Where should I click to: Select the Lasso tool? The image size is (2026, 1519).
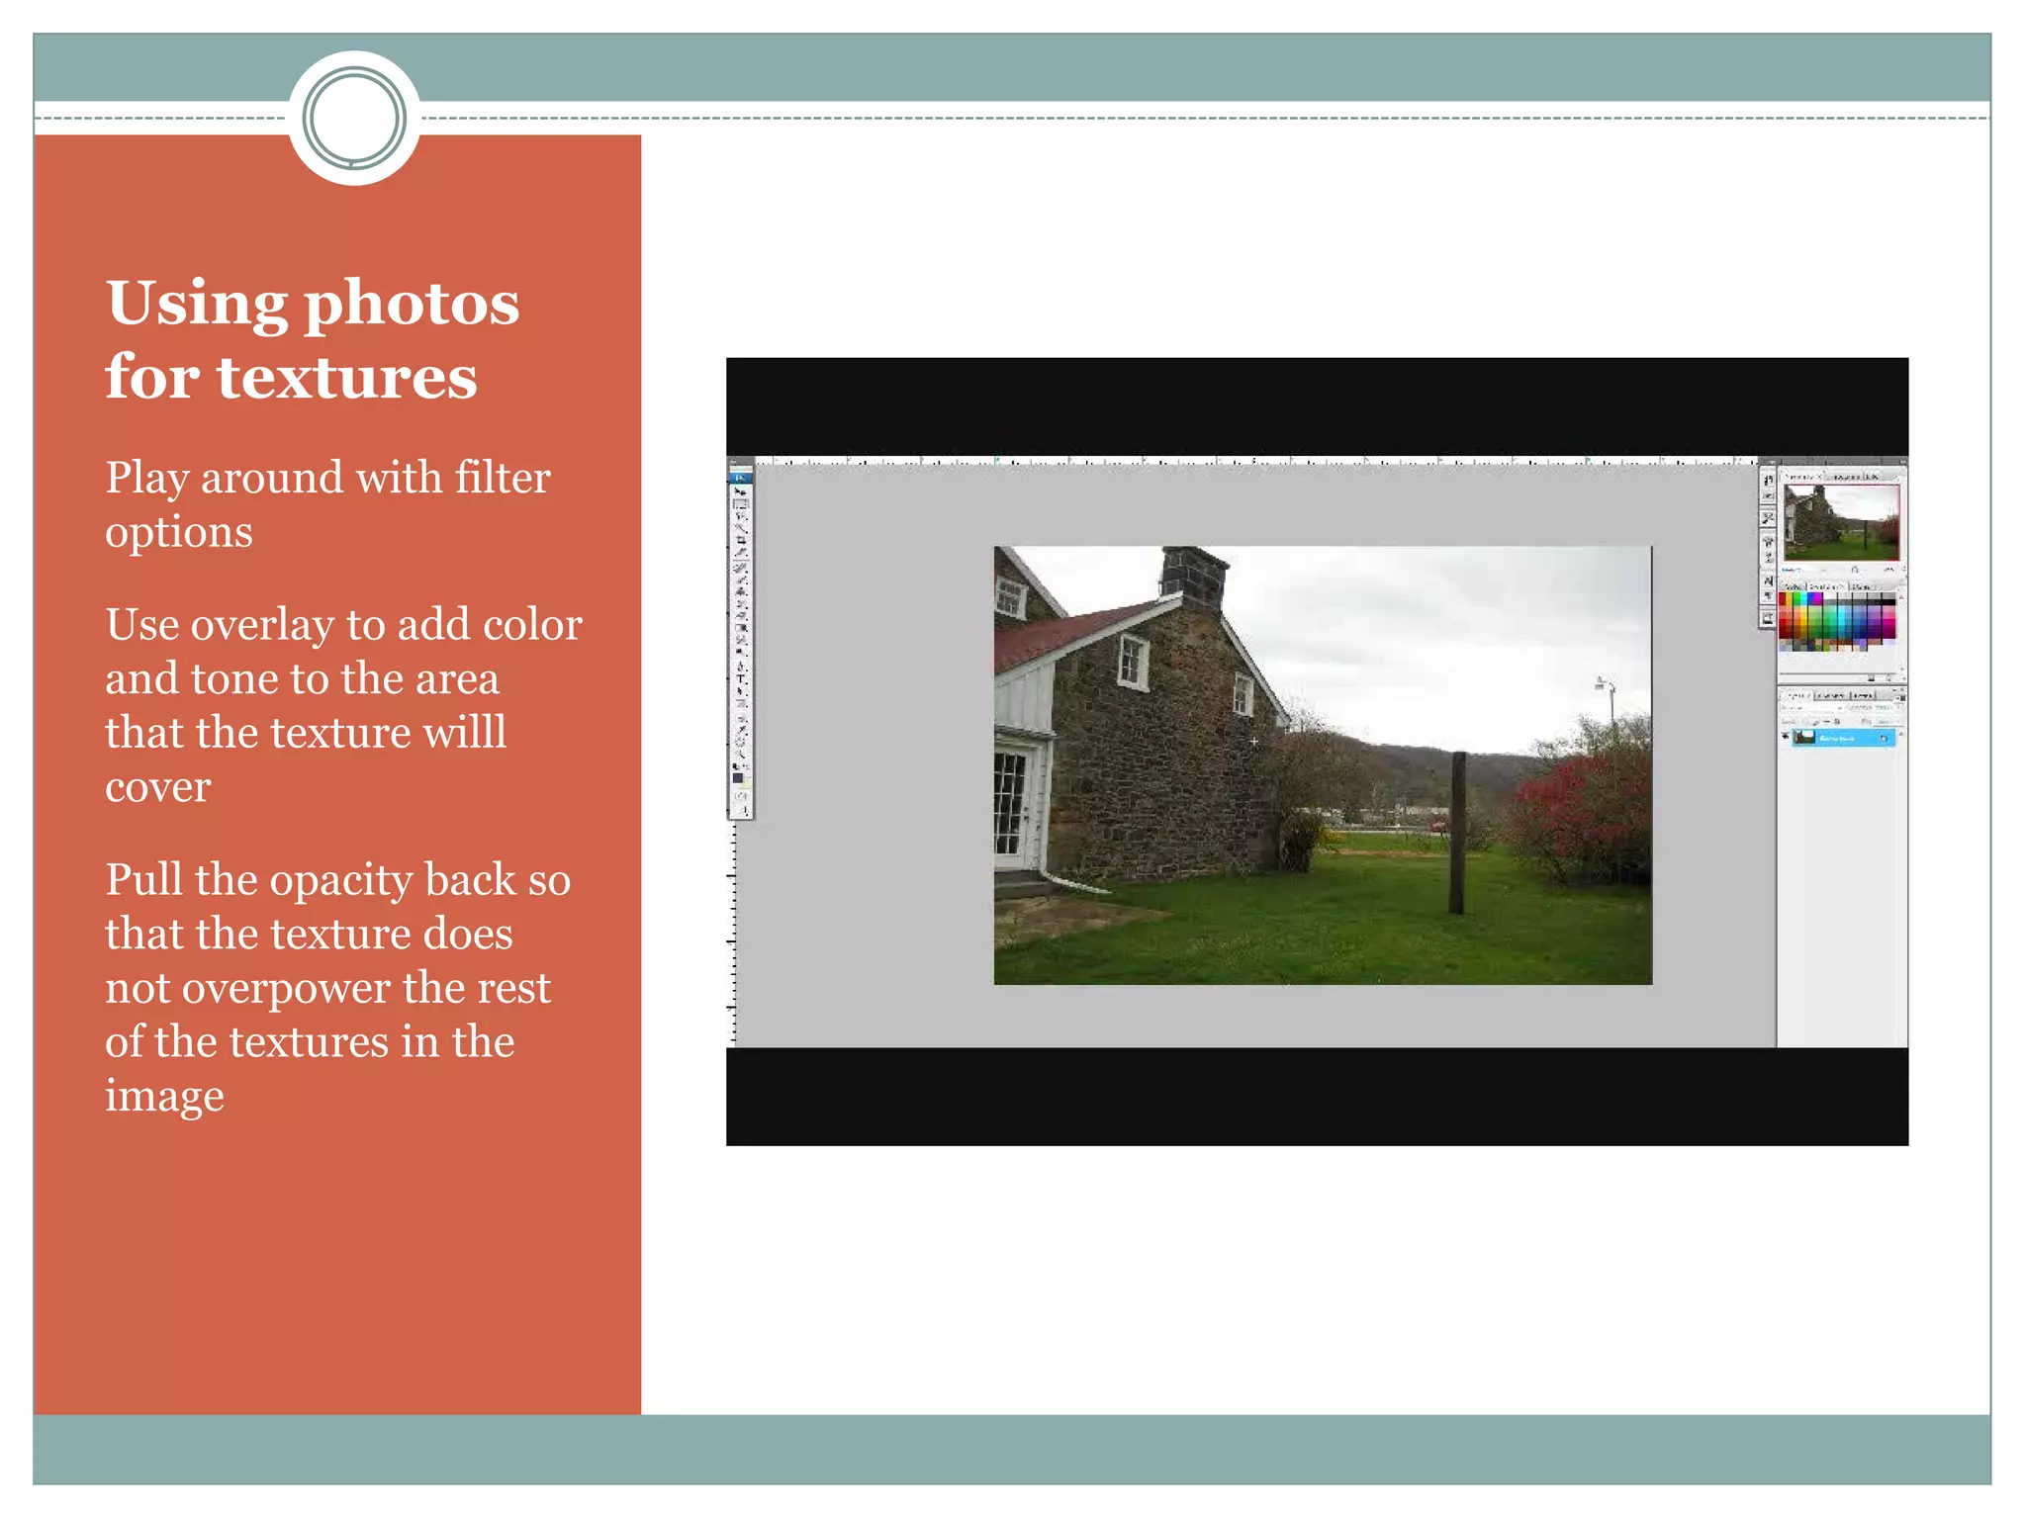click(740, 515)
